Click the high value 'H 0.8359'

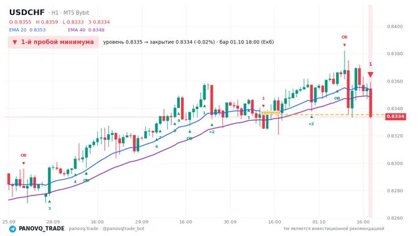coord(47,22)
